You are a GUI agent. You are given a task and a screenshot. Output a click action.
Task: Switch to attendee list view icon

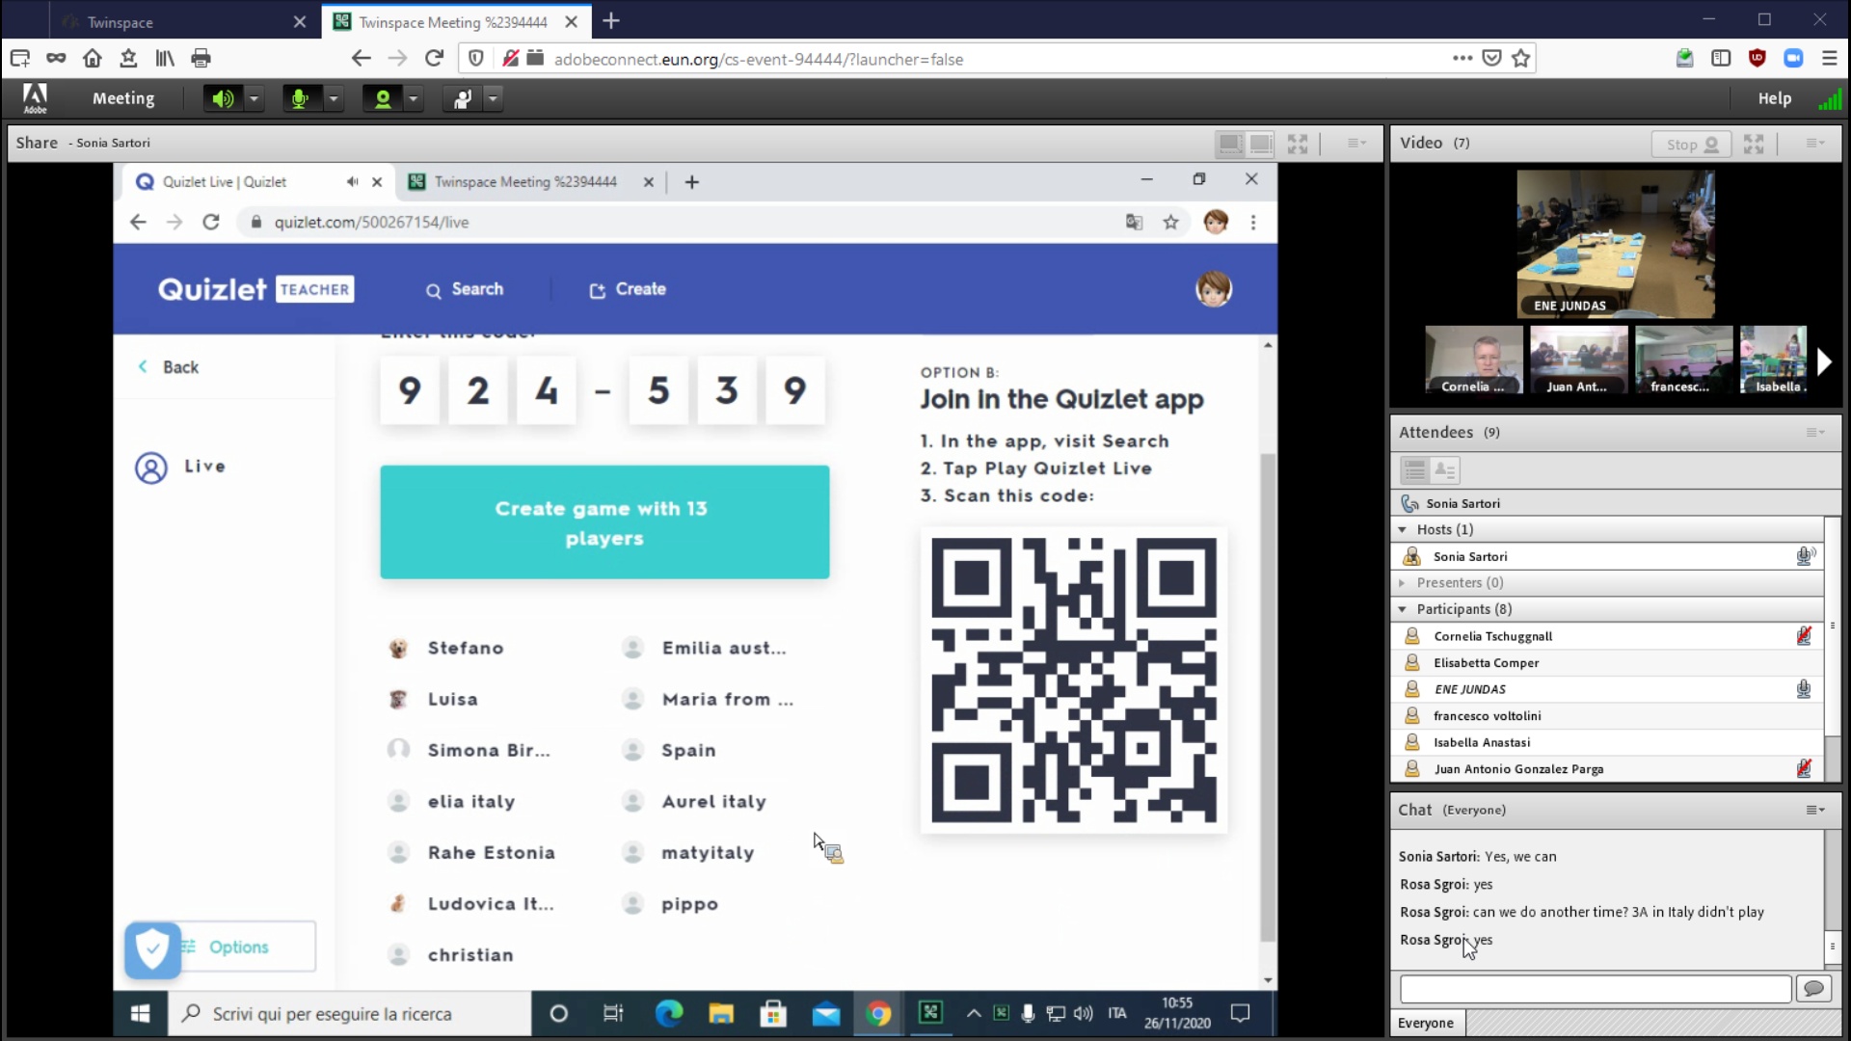1414,470
